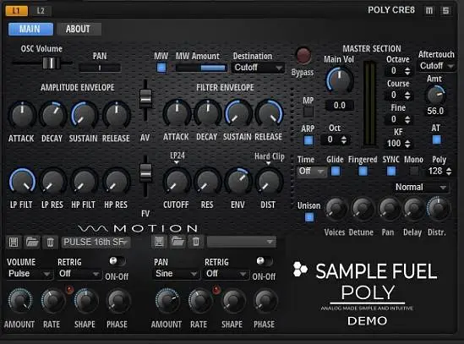The image size is (464, 344).
Task: Switch to the MAIN tab
Action: click(x=30, y=29)
